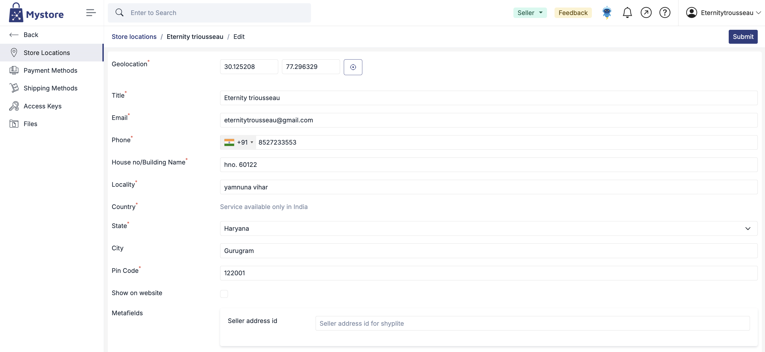Click the help question mark icon
Screen dimensions: 765x352
coord(665,13)
